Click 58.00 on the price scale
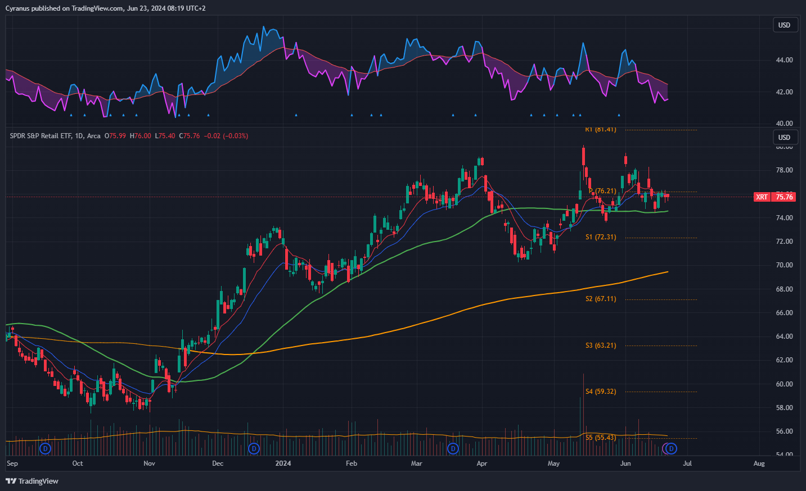The height and width of the screenshot is (491, 806). point(785,408)
